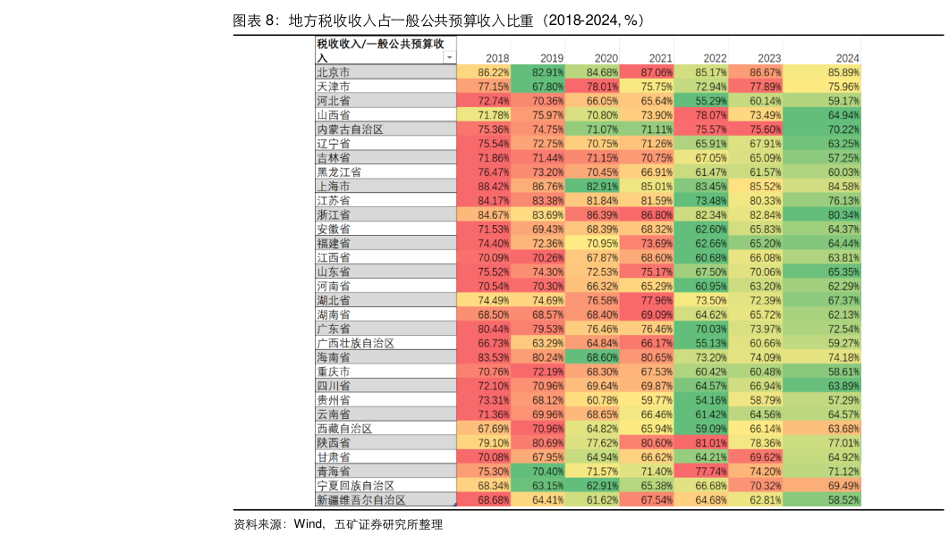This screenshot has width=949, height=535.
Task: Select the 甘肃省 row label
Action: click(386, 457)
